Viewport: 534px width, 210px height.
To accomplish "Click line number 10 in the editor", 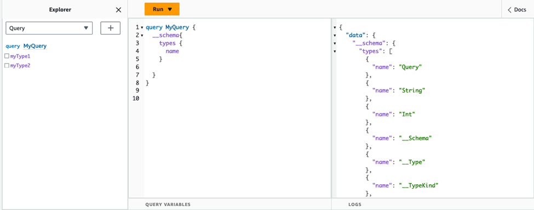I will point(136,99).
